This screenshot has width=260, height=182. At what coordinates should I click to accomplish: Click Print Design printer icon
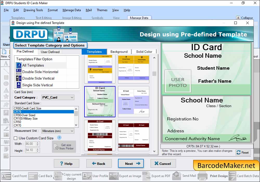203,176
